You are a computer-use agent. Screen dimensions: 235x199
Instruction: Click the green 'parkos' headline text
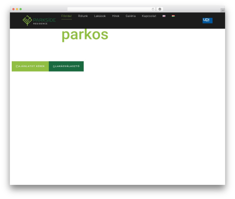85,35
